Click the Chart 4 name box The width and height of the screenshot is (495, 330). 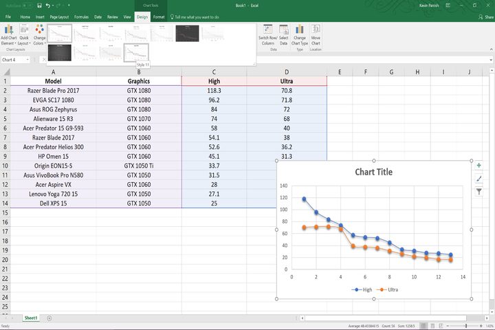[x=12, y=60]
